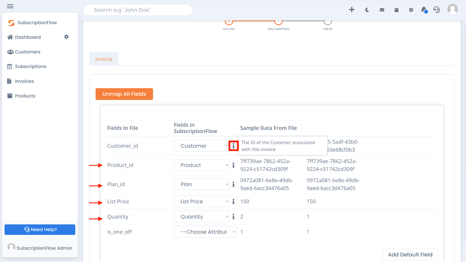
Task: Click the Fields In File header
Action: pyautogui.click(x=123, y=128)
